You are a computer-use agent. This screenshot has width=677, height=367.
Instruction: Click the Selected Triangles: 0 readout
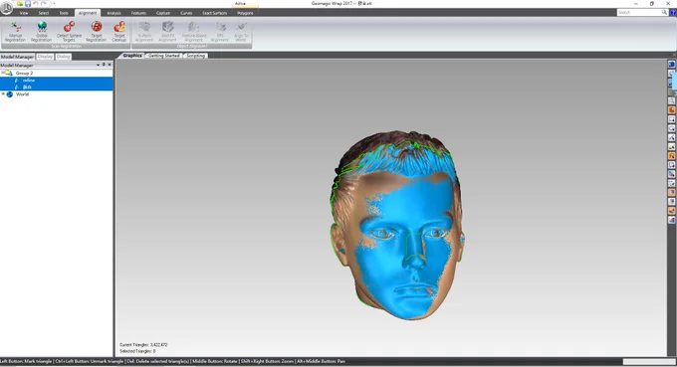[x=137, y=351]
